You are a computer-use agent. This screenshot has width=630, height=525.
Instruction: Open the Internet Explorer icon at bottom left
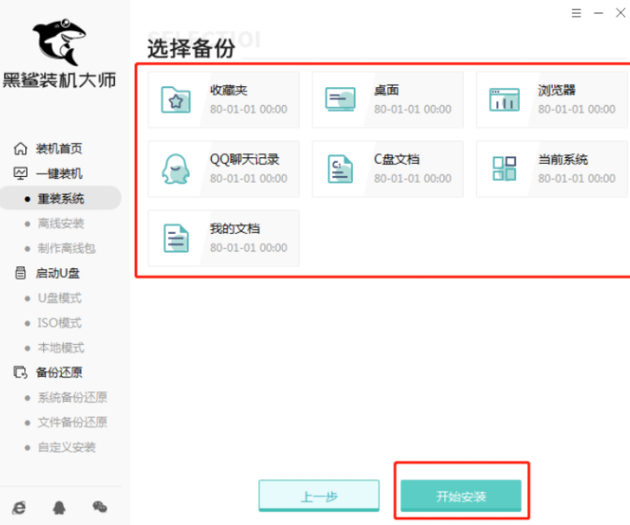(19, 507)
